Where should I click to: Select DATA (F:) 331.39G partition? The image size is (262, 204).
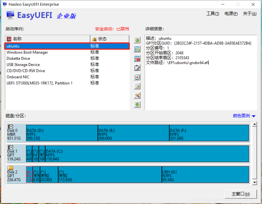point(209,133)
